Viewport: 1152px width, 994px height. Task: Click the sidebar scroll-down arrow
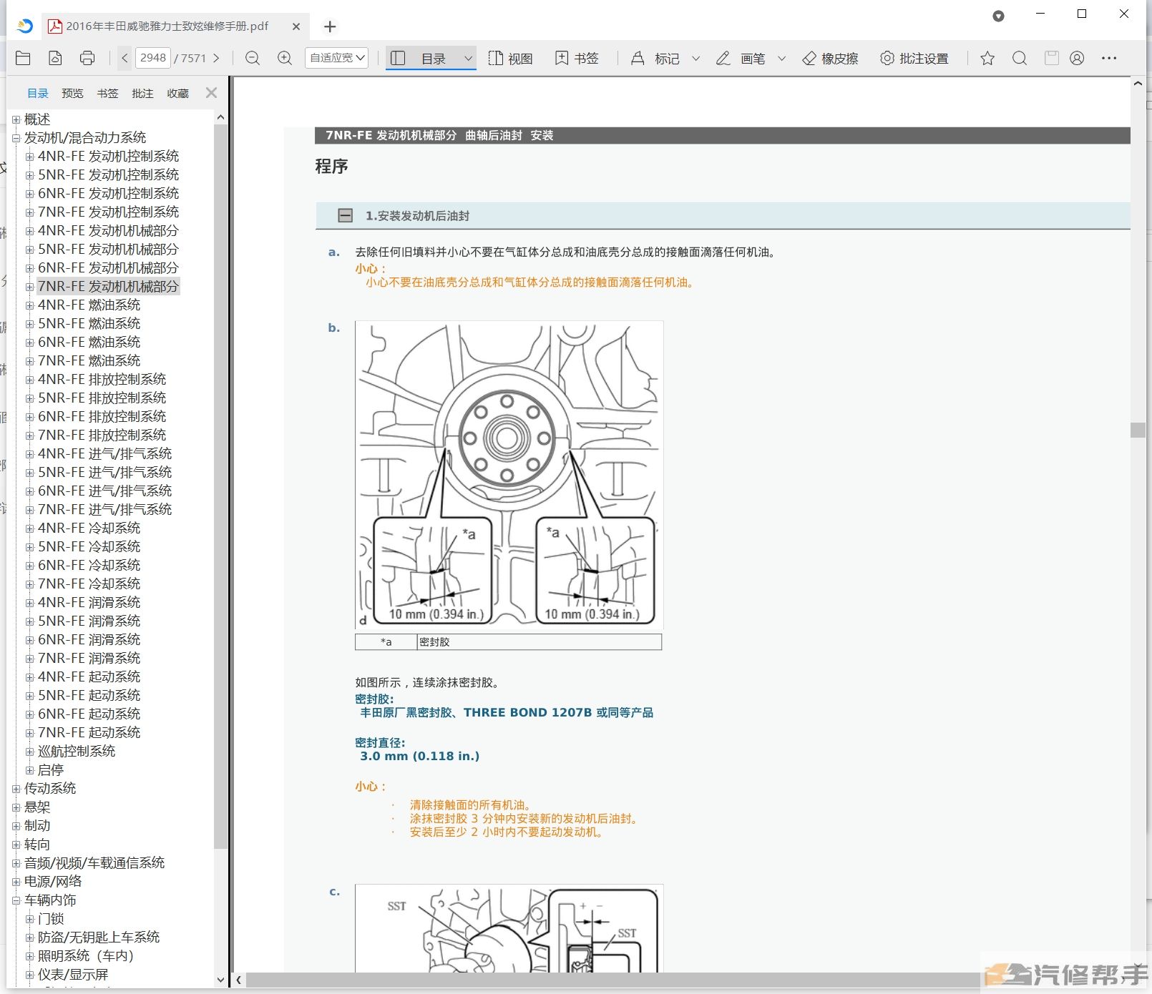220,980
